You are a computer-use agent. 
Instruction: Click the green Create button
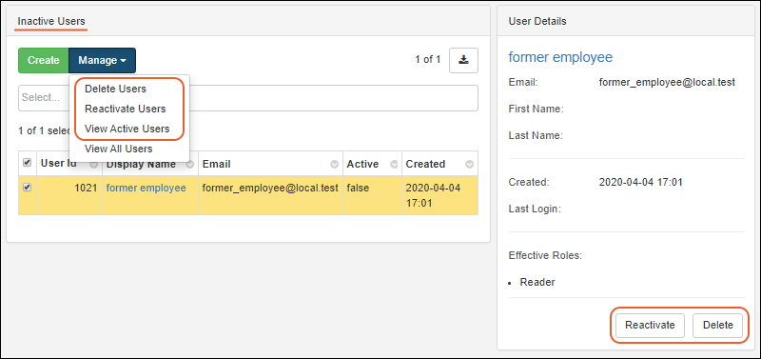pyautogui.click(x=44, y=60)
